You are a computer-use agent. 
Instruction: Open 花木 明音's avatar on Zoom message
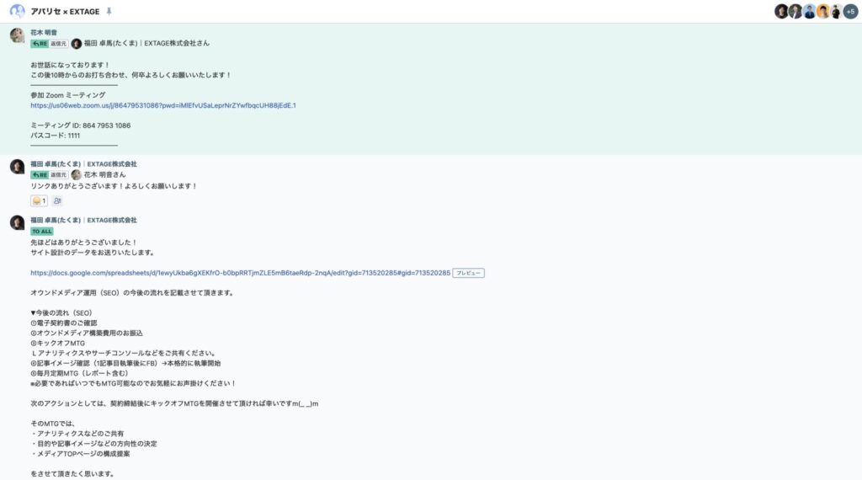tap(17, 35)
